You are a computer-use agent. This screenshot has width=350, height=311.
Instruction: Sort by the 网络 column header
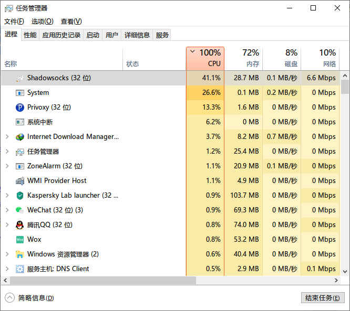(x=320, y=59)
